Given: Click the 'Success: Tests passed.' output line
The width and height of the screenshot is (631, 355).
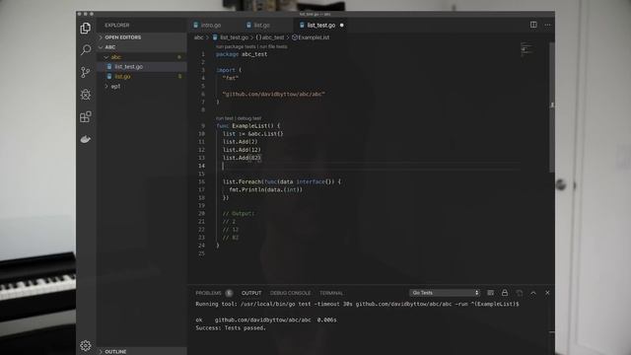Looking at the screenshot, I should [x=231, y=328].
